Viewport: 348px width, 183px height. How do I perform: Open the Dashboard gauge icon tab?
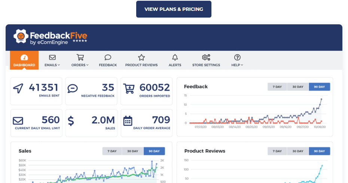[x=24, y=58]
